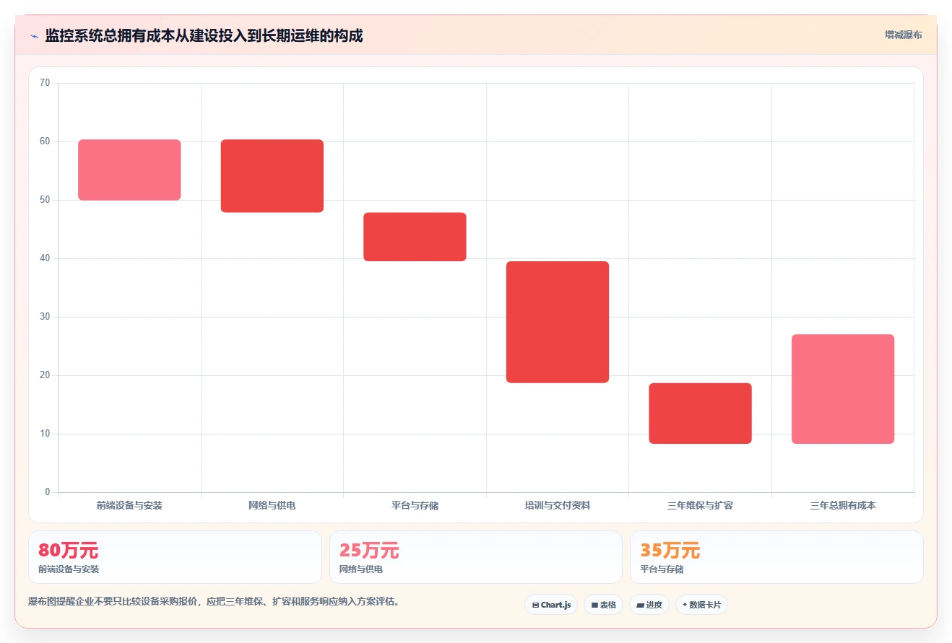This screenshot has width=952, height=643.
Task: Click the x-axis label 网络与供电
Action: tap(272, 505)
